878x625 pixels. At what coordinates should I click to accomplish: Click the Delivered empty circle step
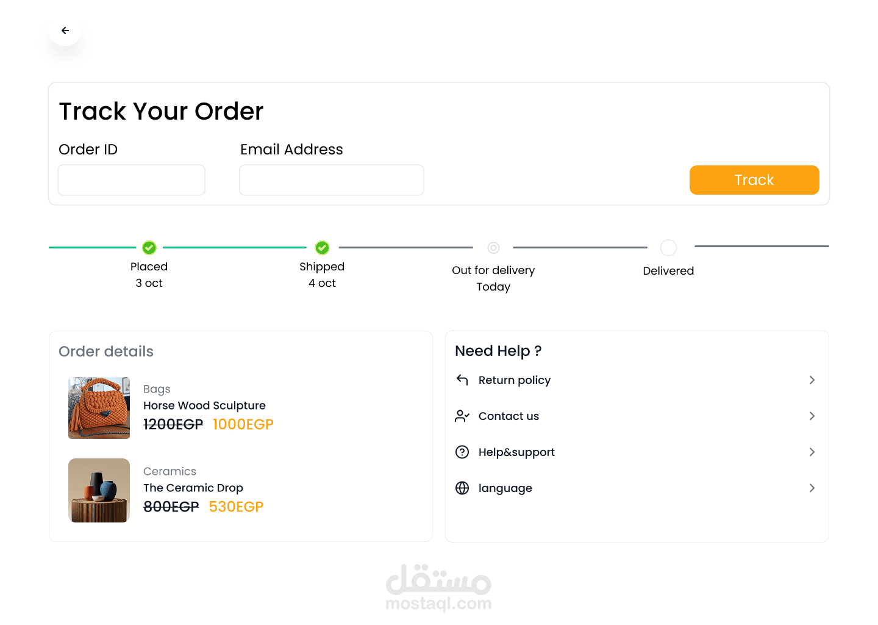click(668, 248)
